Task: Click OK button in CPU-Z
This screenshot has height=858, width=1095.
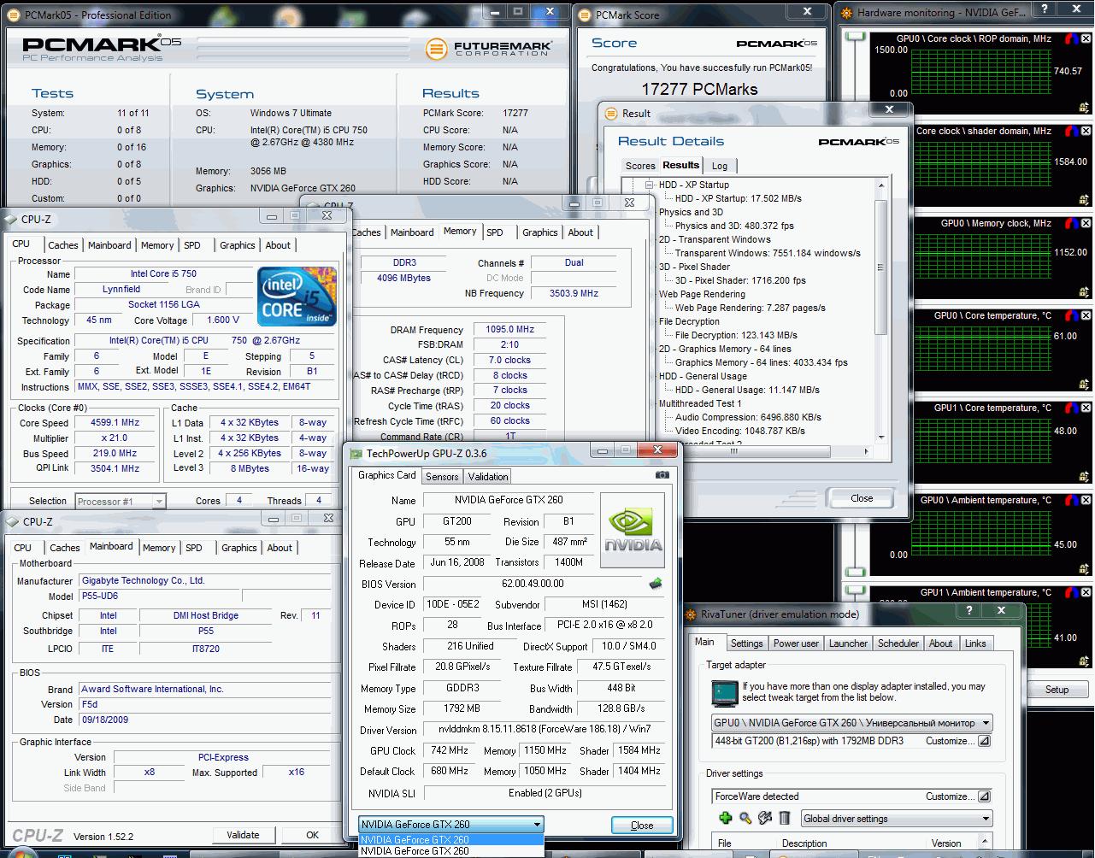Action: pyautogui.click(x=312, y=835)
